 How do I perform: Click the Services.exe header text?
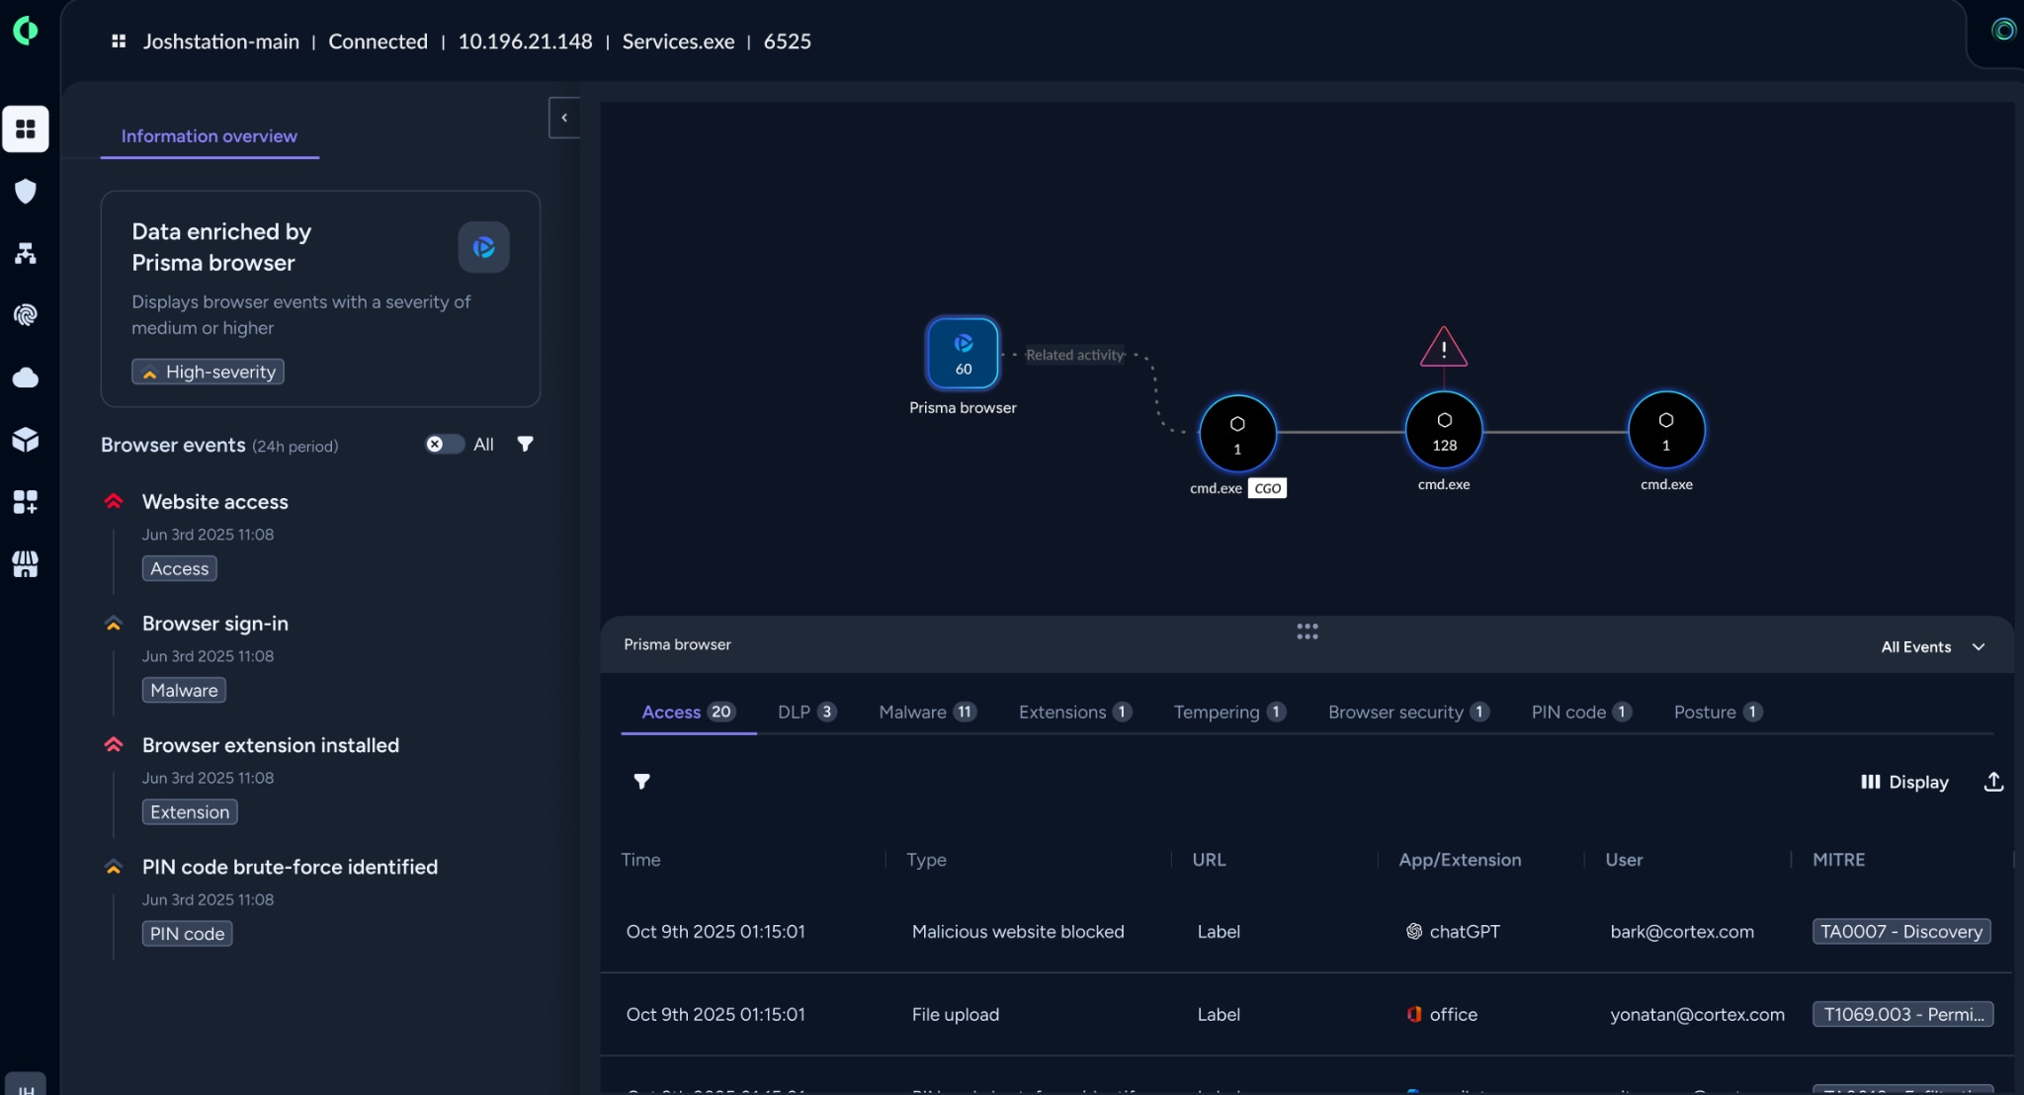[x=678, y=42]
